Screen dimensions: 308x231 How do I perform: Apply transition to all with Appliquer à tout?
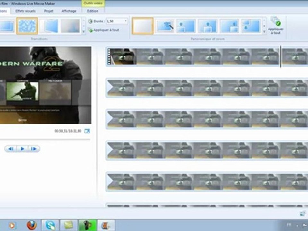pos(104,30)
